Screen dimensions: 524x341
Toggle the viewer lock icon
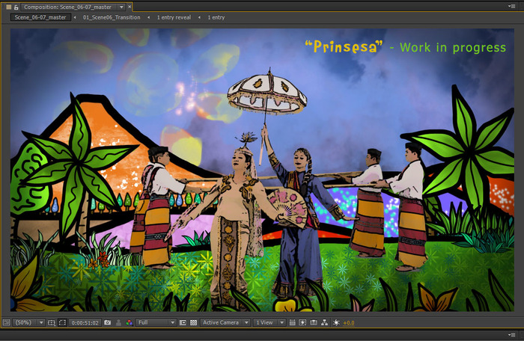coord(16,7)
